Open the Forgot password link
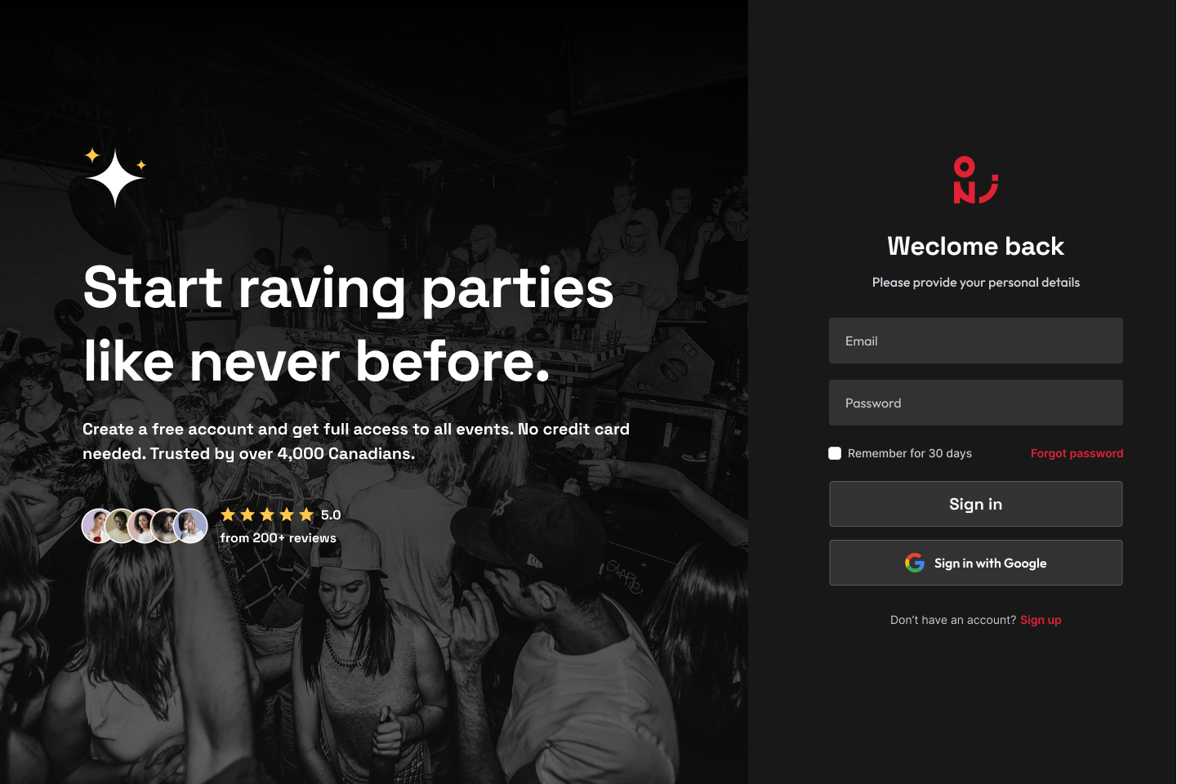1177x784 pixels. [x=1077, y=453]
